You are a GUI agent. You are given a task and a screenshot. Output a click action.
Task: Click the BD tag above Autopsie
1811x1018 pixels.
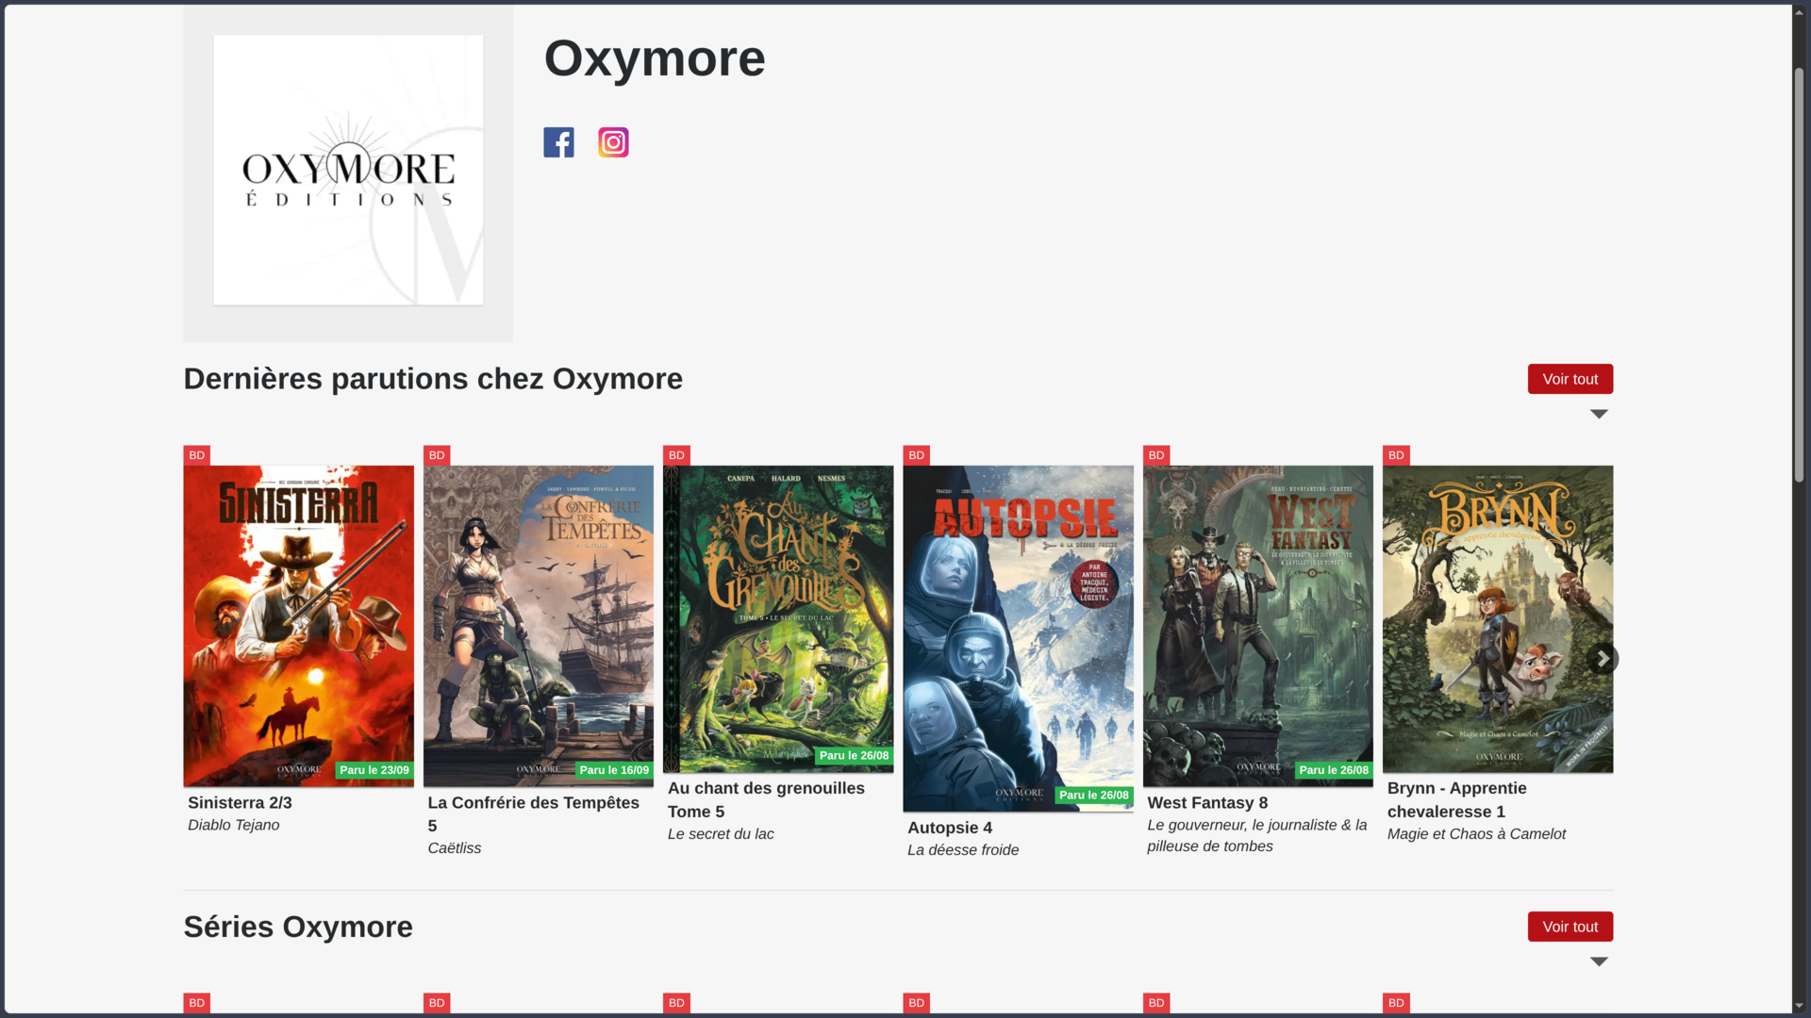click(916, 455)
